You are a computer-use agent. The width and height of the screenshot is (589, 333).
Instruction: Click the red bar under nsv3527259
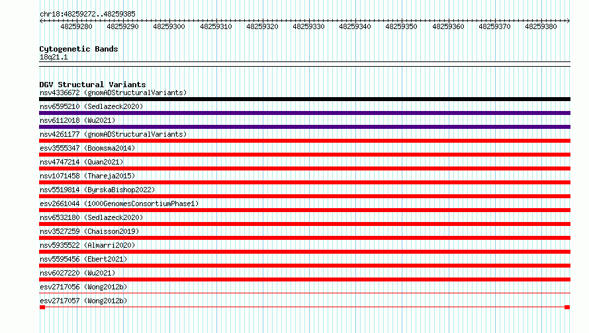pos(304,238)
